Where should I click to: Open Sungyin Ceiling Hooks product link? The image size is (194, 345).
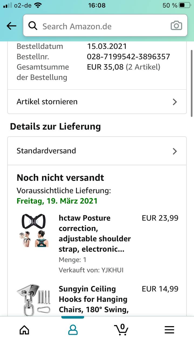pyautogui.click(x=93, y=299)
